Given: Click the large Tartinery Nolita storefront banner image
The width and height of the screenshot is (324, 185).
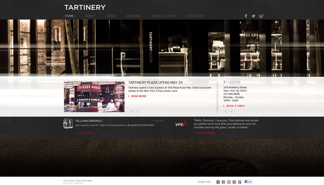Looking at the screenshot, I should (x=162, y=48).
